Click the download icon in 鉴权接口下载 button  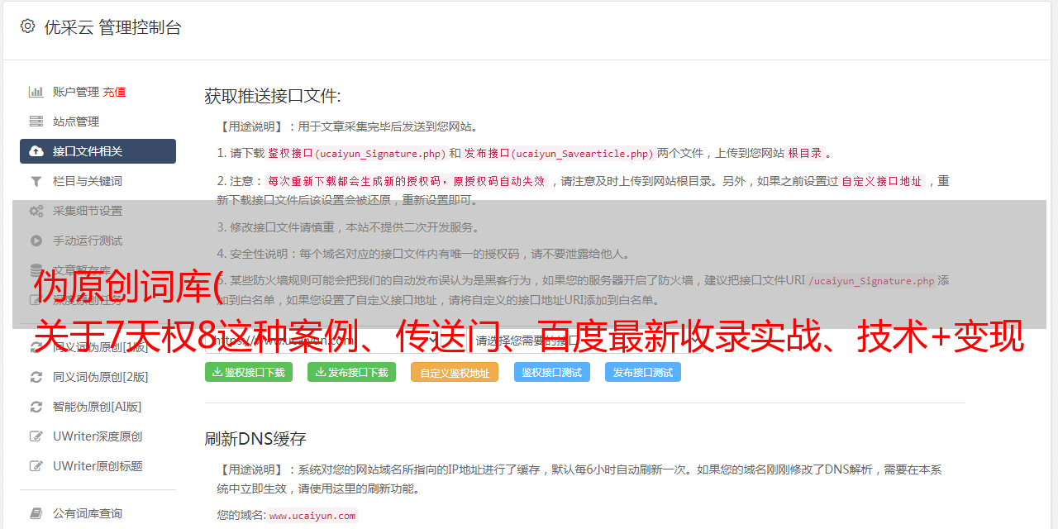click(x=217, y=372)
